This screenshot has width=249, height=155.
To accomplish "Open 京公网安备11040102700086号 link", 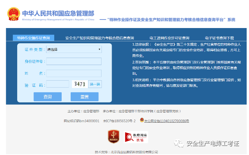I will click(x=167, y=121).
